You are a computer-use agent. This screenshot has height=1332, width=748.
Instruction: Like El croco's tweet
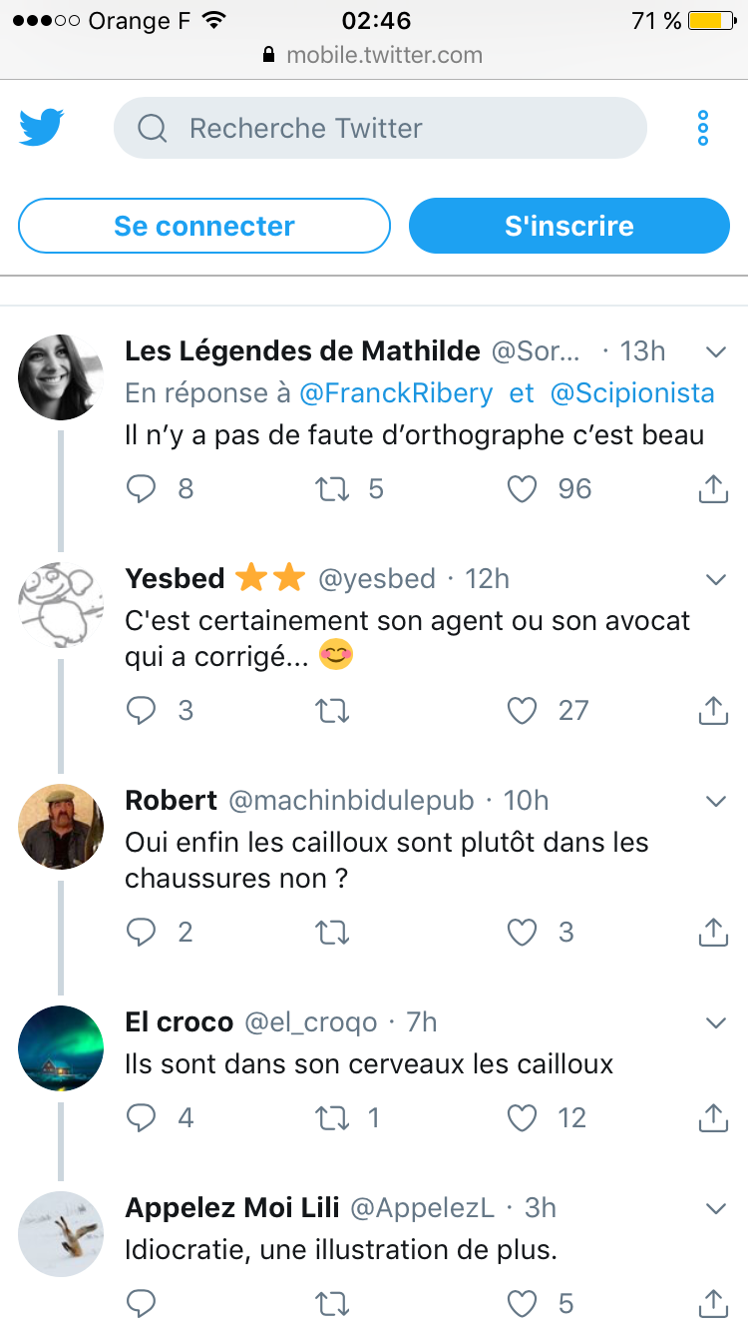[x=523, y=1117]
